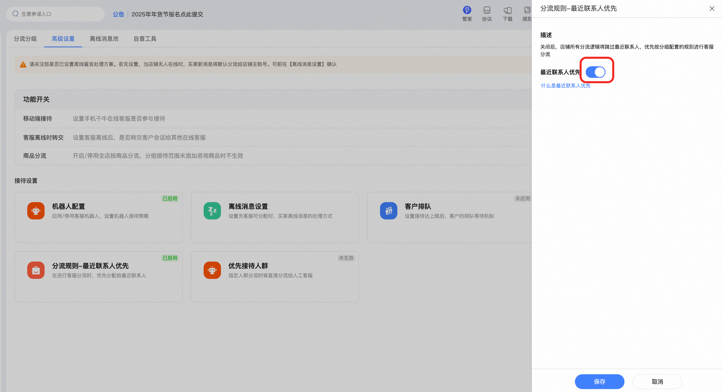Click the 优先接待人群 robot icon
The width and height of the screenshot is (722, 392).
[x=212, y=270]
